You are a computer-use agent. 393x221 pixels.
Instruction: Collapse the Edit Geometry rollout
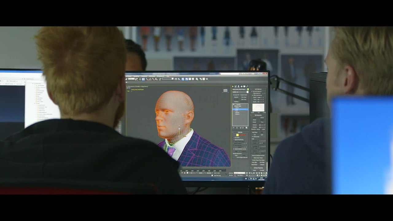click(x=258, y=115)
